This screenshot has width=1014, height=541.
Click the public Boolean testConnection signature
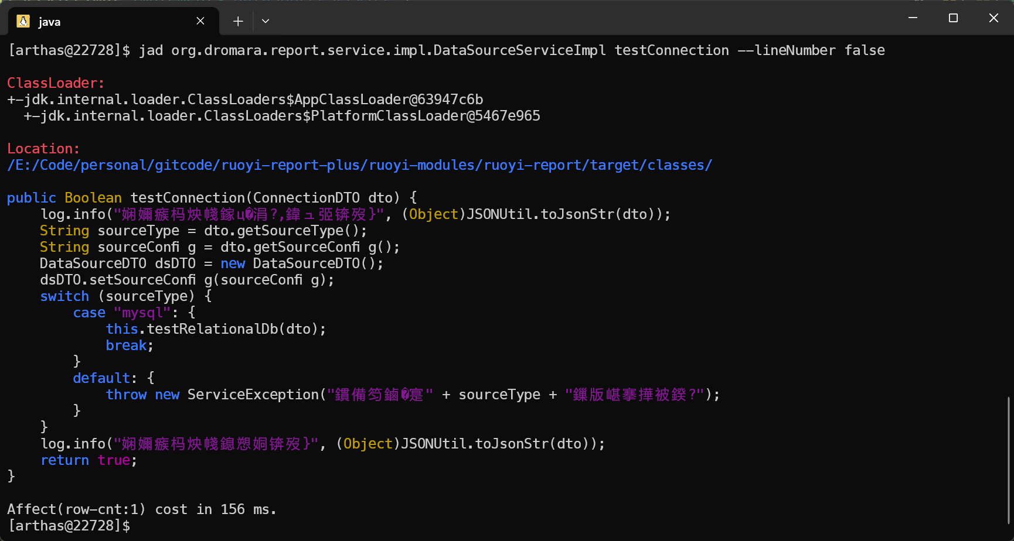[212, 198]
